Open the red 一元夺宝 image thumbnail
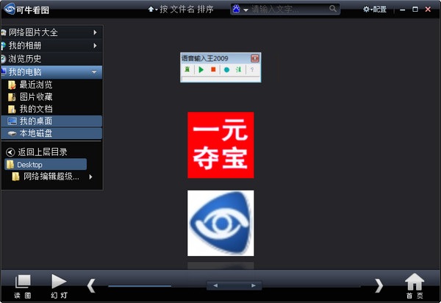 click(x=220, y=145)
